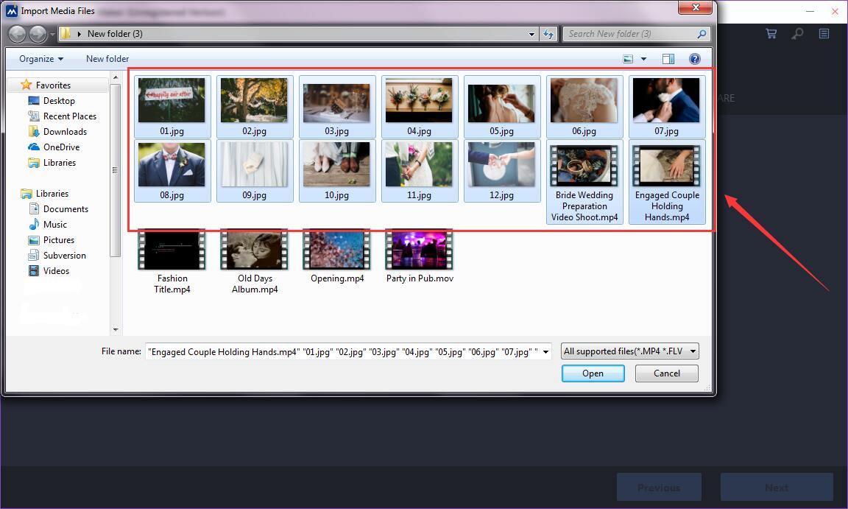Select the 03.jpg thumbnail
Image resolution: width=848 pixels, height=509 pixels.
(337, 107)
